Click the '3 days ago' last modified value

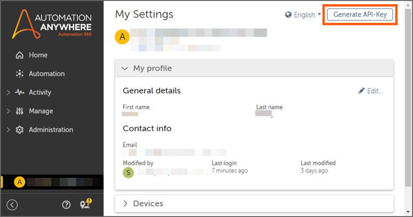coord(314,171)
